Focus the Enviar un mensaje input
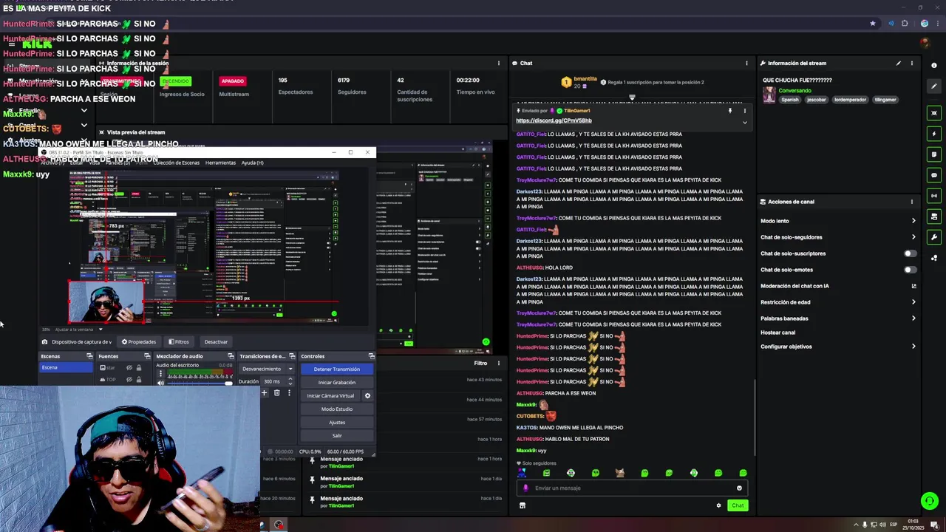The width and height of the screenshot is (946, 532). (632, 488)
